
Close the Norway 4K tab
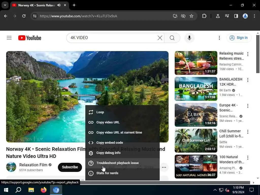click(x=65, y=5)
